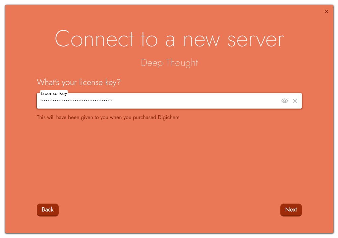The height and width of the screenshot is (238, 338).
Task: Click the Next button for Deep Thought setup
Action: point(291,210)
